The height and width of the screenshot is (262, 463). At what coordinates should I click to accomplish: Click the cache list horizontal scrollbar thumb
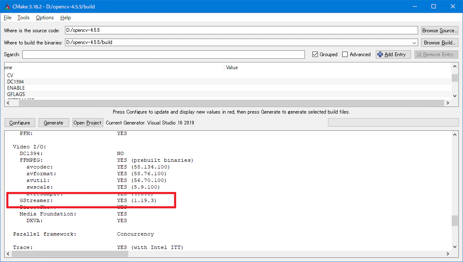click(x=231, y=103)
